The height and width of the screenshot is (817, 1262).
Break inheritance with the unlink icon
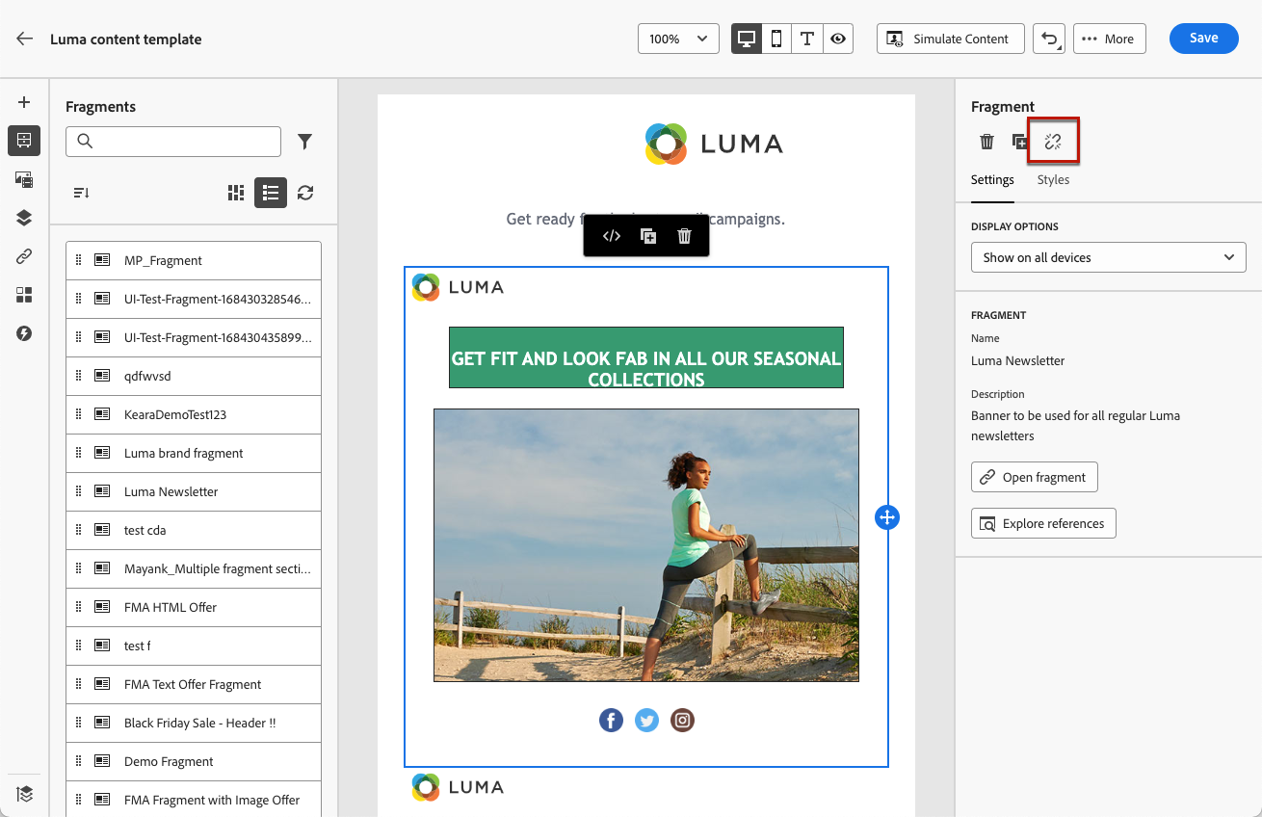1053,142
